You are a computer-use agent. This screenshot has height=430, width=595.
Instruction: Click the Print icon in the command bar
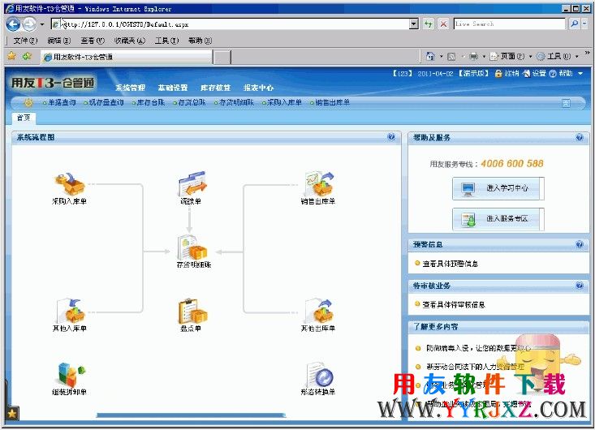[473, 57]
